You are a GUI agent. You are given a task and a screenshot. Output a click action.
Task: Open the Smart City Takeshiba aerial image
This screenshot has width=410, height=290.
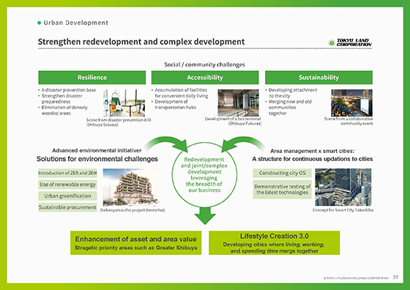[x=343, y=187]
